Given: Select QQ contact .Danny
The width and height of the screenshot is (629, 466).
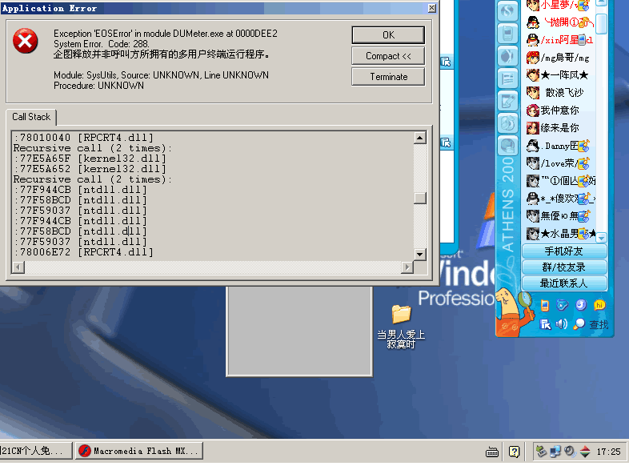Looking at the screenshot, I should pyautogui.click(x=559, y=146).
